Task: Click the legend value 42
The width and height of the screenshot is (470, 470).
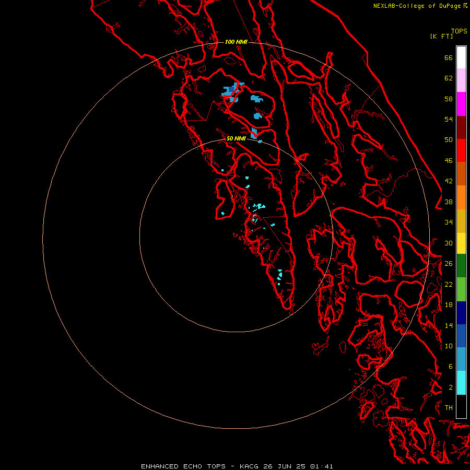Action: 449,181
